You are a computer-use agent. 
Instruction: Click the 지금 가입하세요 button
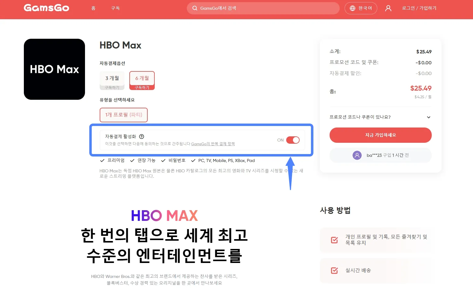coord(380,135)
